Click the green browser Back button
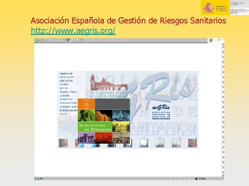The height and width of the screenshot is (186, 249). pyautogui.click(x=36, y=41)
